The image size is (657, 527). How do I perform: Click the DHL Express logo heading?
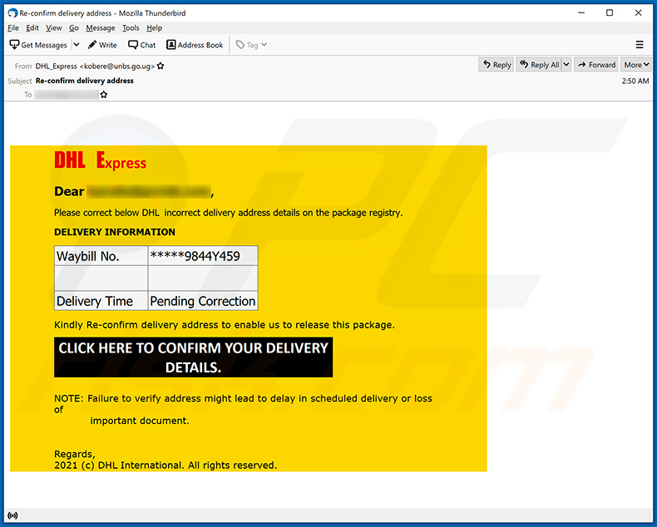click(100, 161)
